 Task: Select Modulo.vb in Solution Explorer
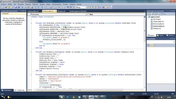pos(157,29)
